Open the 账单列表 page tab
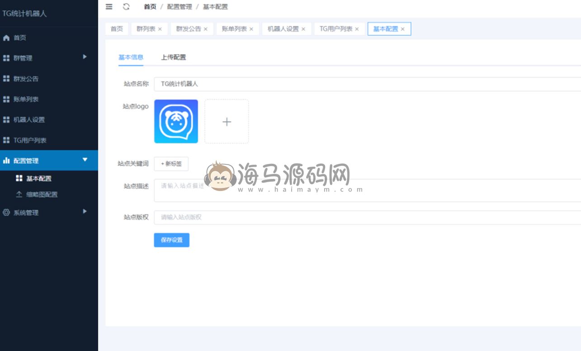The height and width of the screenshot is (351, 581). 234,29
